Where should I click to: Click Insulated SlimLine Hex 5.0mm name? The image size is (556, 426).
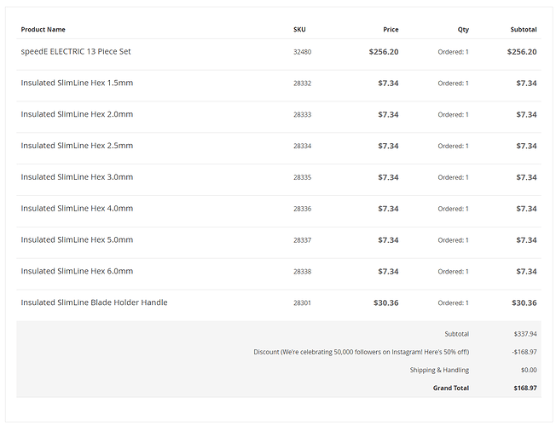point(77,240)
